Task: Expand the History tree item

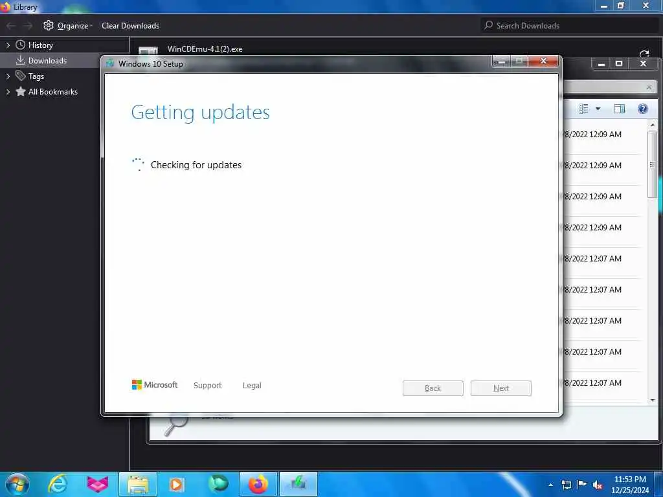Action: [8, 45]
